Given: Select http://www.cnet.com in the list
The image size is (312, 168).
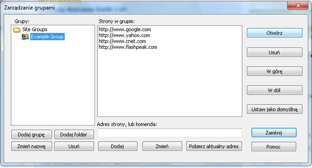Looking at the screenshot, I should 122,41.
